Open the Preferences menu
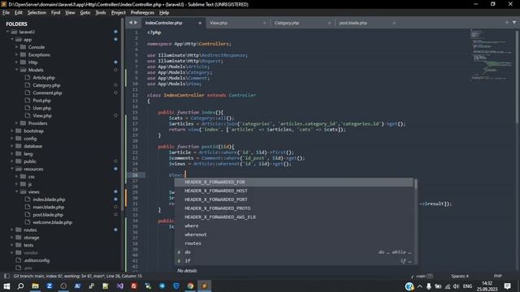 pos(142,13)
